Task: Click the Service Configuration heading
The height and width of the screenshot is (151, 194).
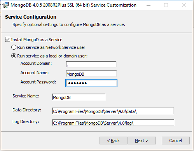Action: click(31, 17)
